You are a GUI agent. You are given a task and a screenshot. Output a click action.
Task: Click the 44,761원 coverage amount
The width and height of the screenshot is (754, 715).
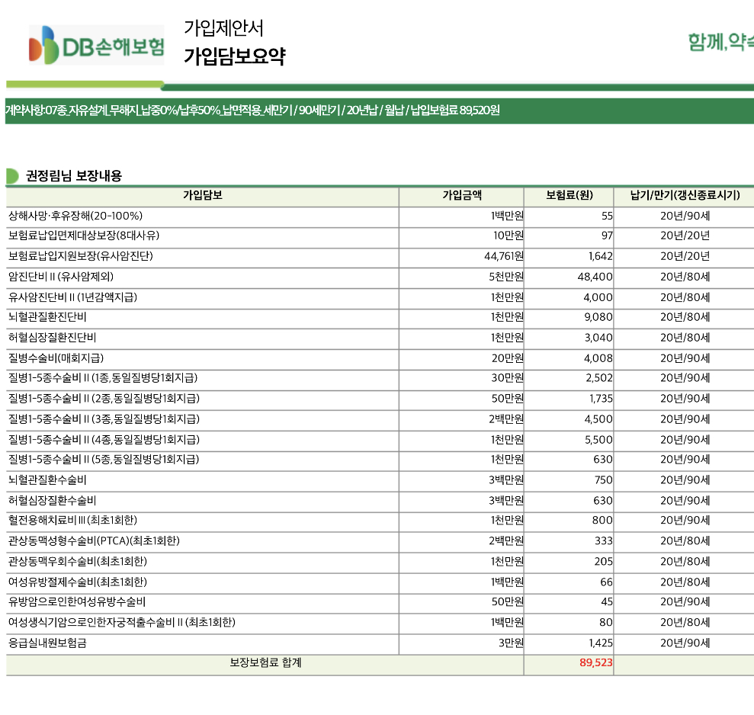(503, 256)
